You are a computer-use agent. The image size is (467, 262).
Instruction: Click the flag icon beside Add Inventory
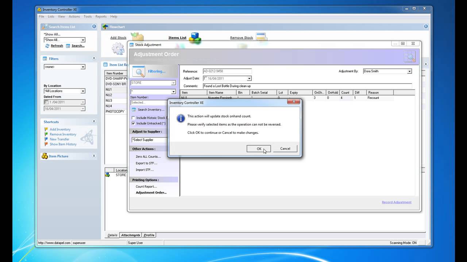[x=46, y=129]
